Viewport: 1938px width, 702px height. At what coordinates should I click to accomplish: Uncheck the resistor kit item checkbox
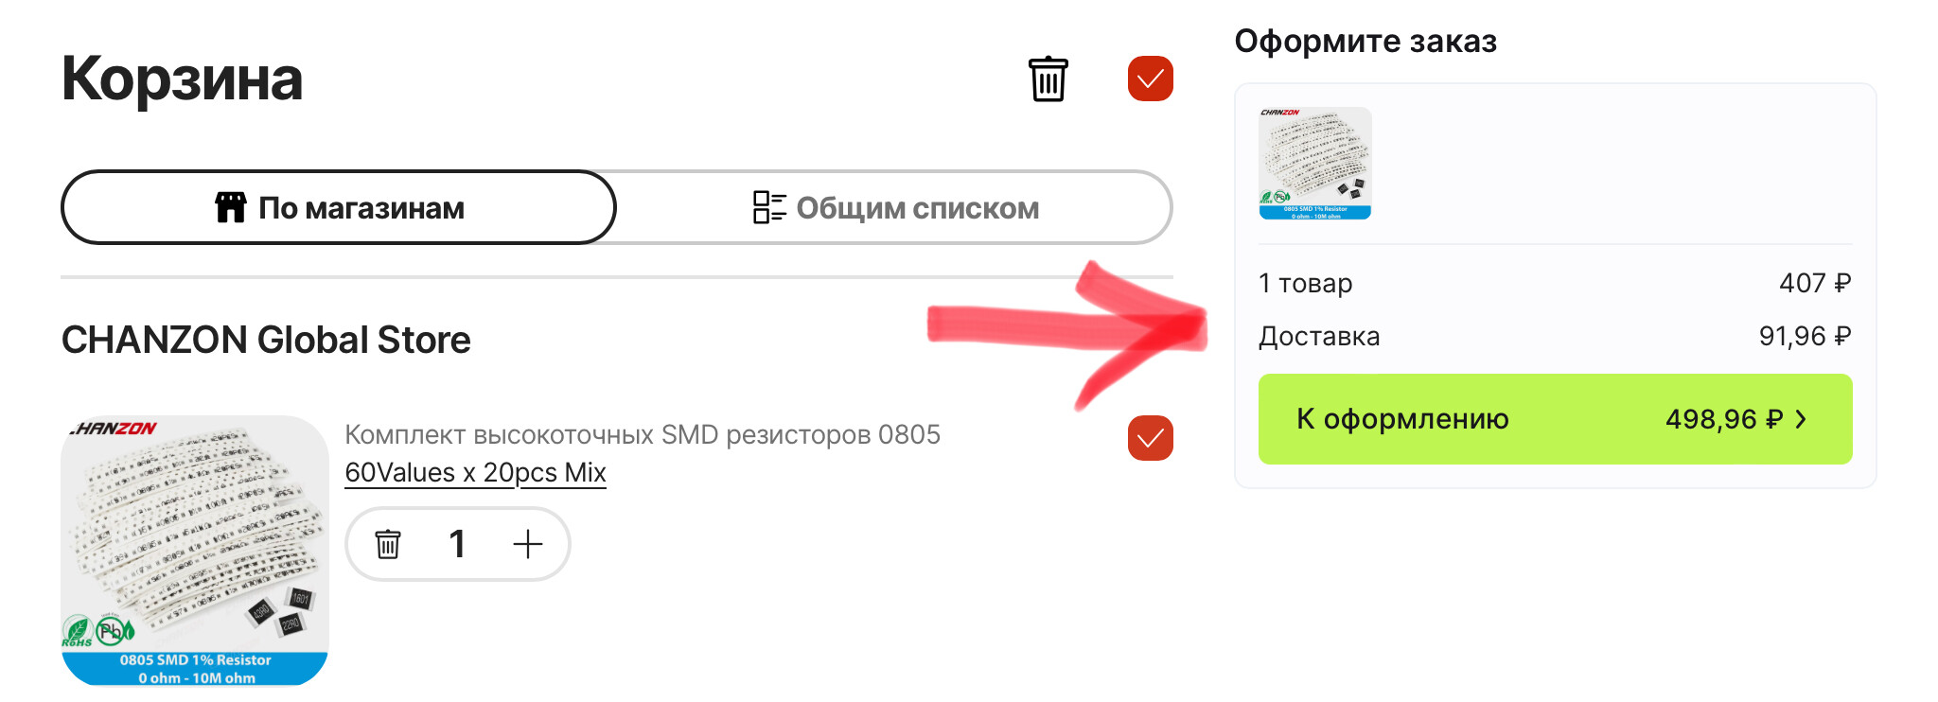pos(1150,438)
